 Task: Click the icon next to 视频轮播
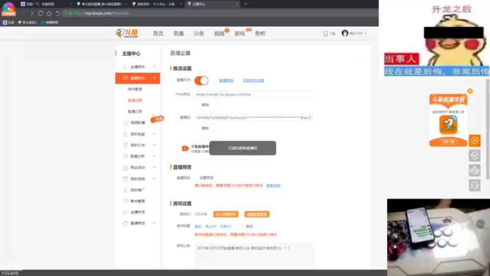(x=126, y=123)
